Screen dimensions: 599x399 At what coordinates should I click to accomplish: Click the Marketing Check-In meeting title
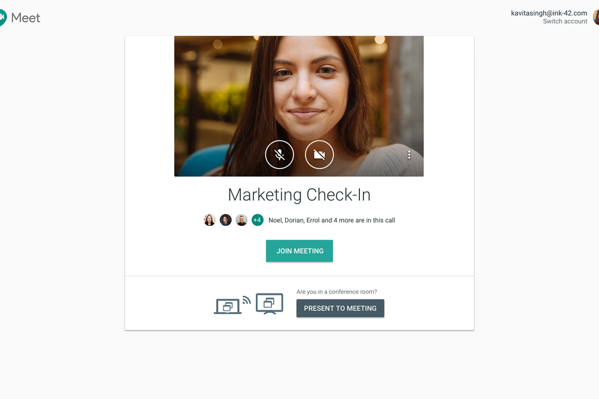[299, 195]
